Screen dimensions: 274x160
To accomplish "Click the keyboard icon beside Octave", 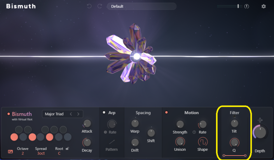I will tap(10, 151).
